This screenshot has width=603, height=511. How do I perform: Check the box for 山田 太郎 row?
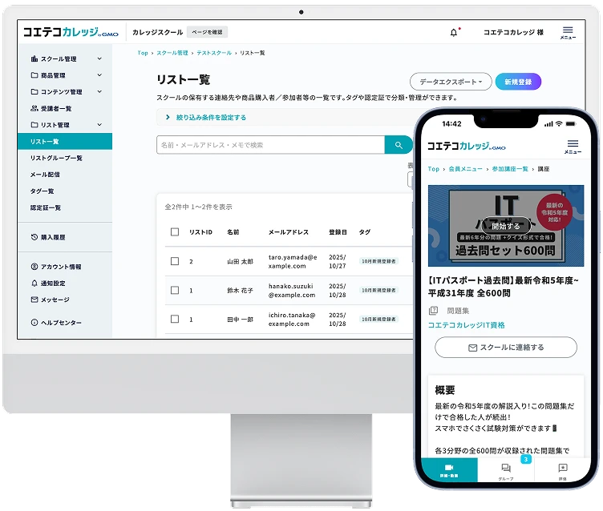coord(175,261)
